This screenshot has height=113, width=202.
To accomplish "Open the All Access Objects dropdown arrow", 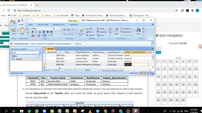I will (37, 49).
